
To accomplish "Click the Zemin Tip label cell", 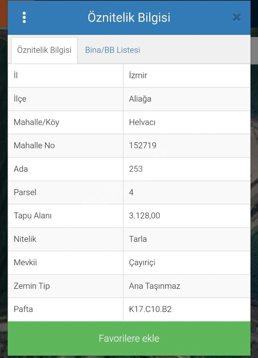I will tap(65, 286).
